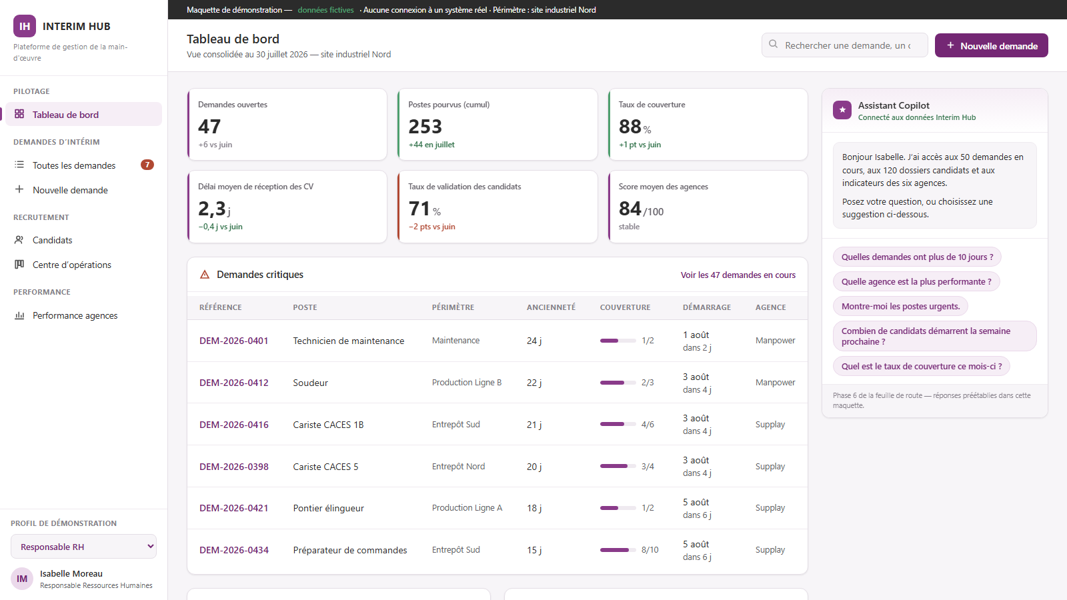The width and height of the screenshot is (1067, 600).
Task: Open Toutes les demandes in sidebar
Action: 83,165
